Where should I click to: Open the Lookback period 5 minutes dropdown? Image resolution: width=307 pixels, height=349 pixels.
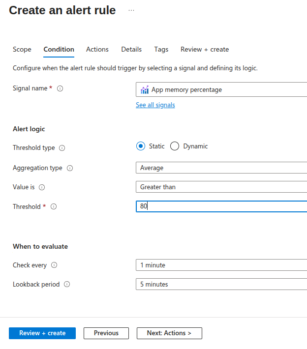(221, 284)
